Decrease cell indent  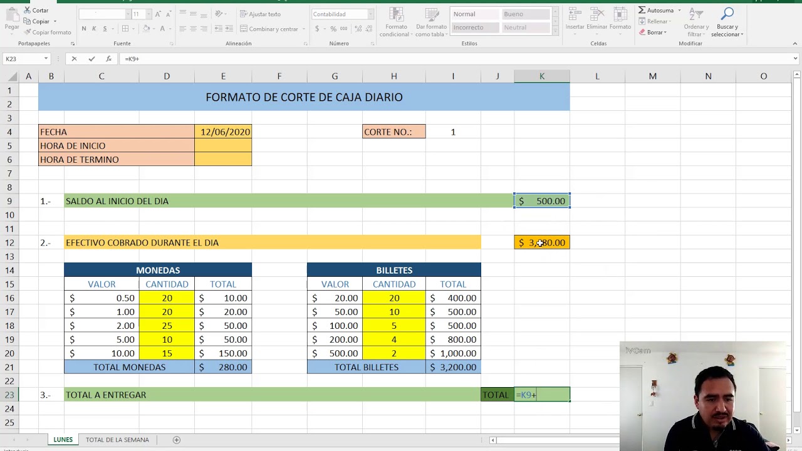click(x=219, y=29)
